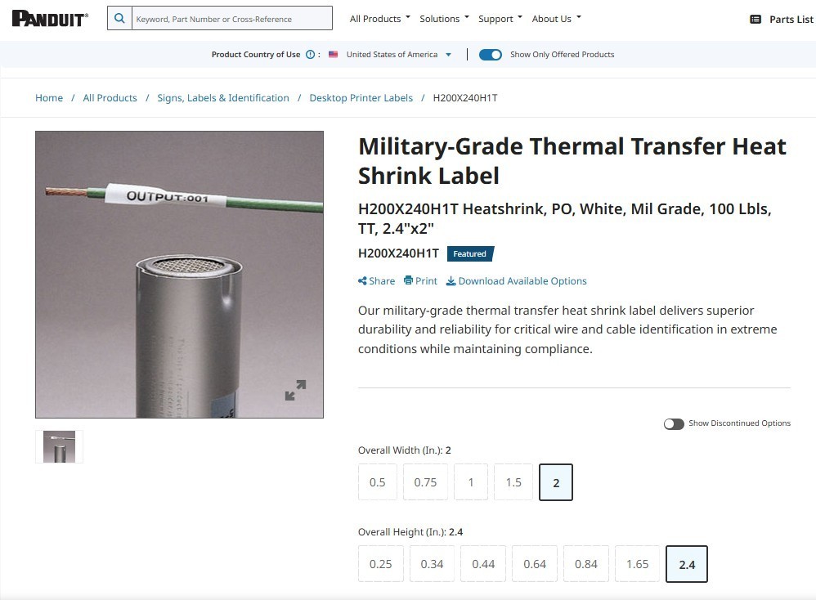Click the product image thumbnail
The height and width of the screenshot is (600, 816).
pyautogui.click(x=60, y=446)
